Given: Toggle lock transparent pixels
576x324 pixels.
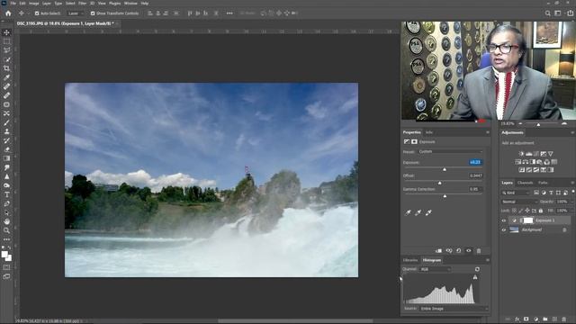Looking at the screenshot, I should click(514, 211).
